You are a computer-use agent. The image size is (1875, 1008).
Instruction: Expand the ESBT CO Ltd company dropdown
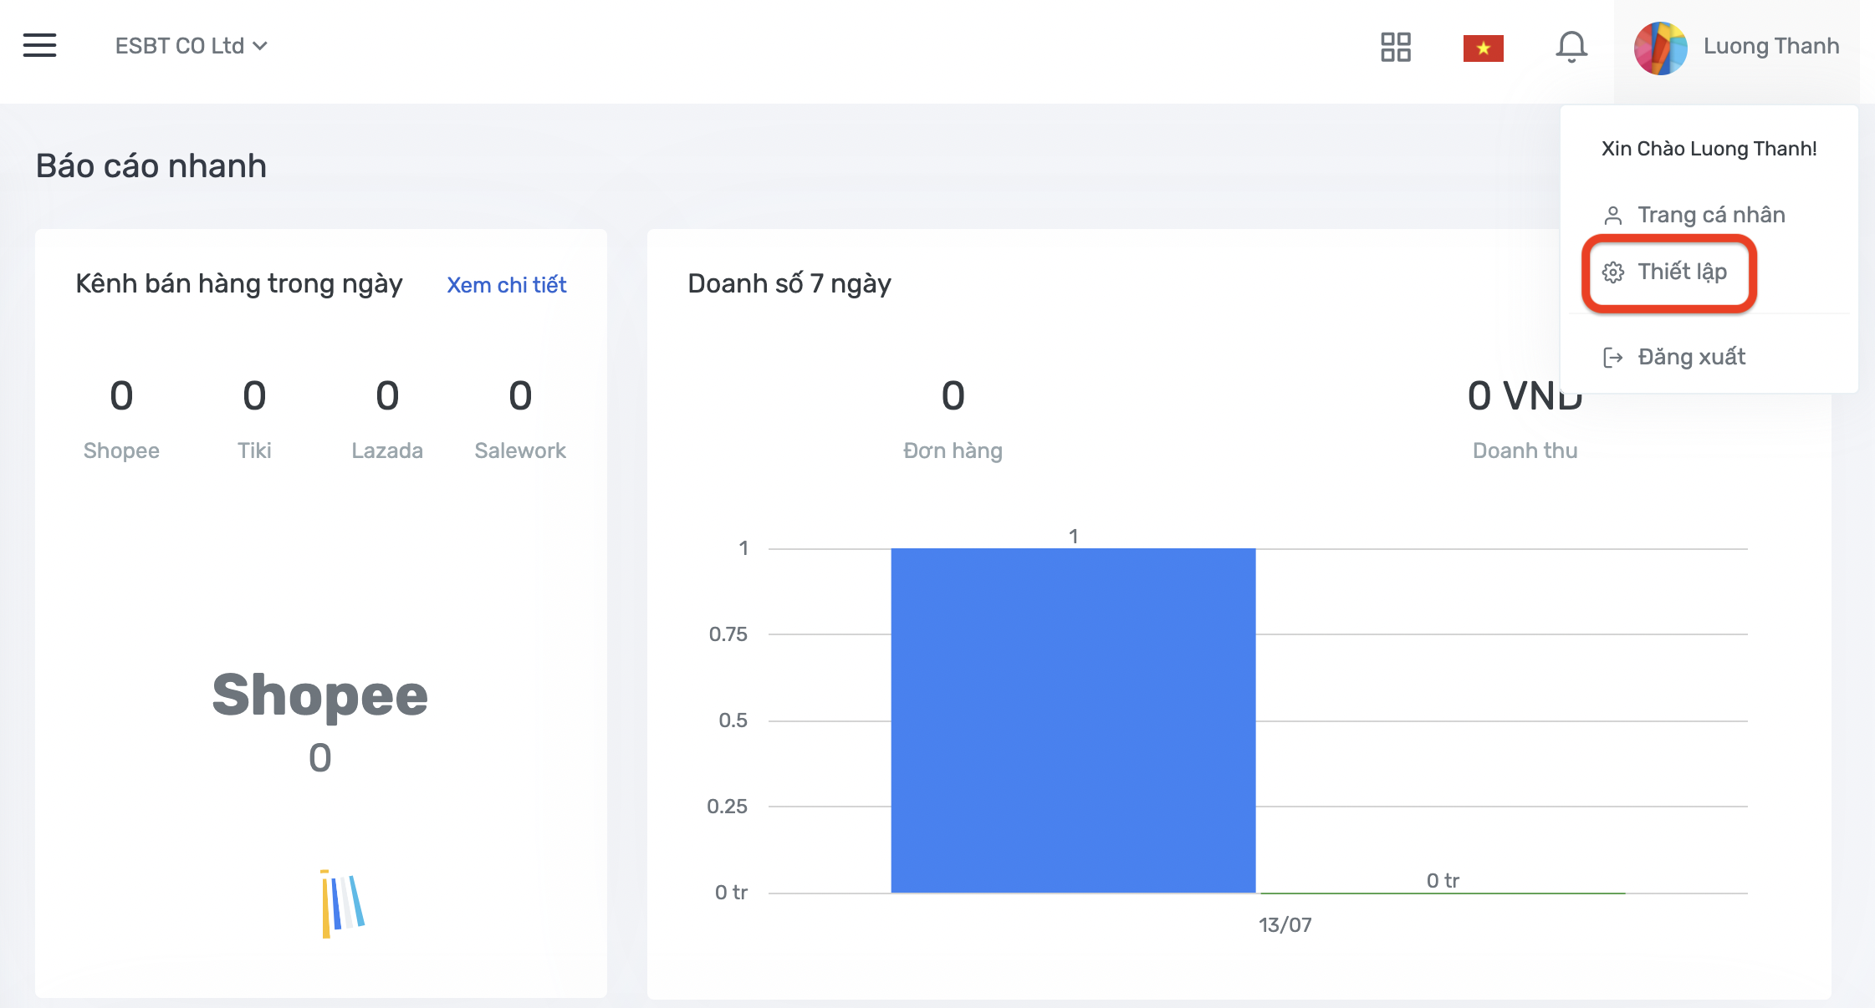(191, 46)
